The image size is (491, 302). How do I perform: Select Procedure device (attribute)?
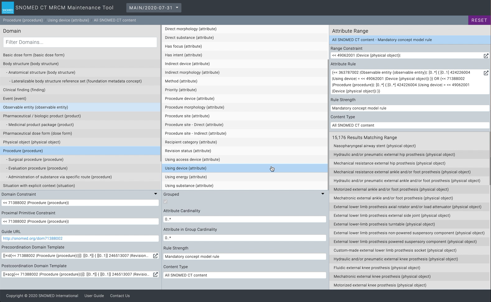(245, 99)
